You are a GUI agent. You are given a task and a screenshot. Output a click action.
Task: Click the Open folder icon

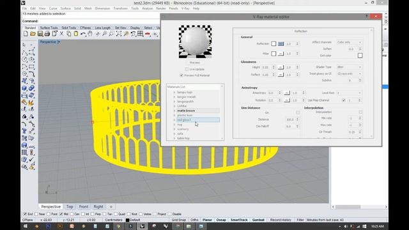click(x=33, y=34)
